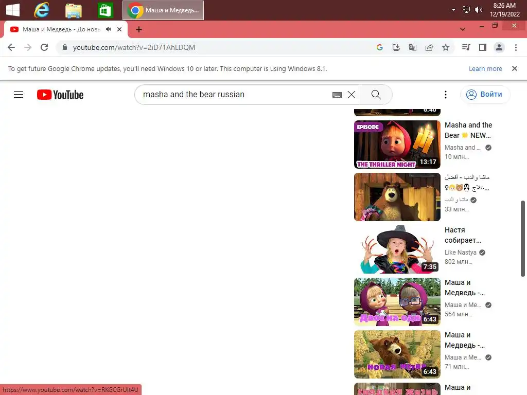Screen dimensions: 527x395
Task: Open the Masha and the Bear NEW title
Action: pos(468,130)
